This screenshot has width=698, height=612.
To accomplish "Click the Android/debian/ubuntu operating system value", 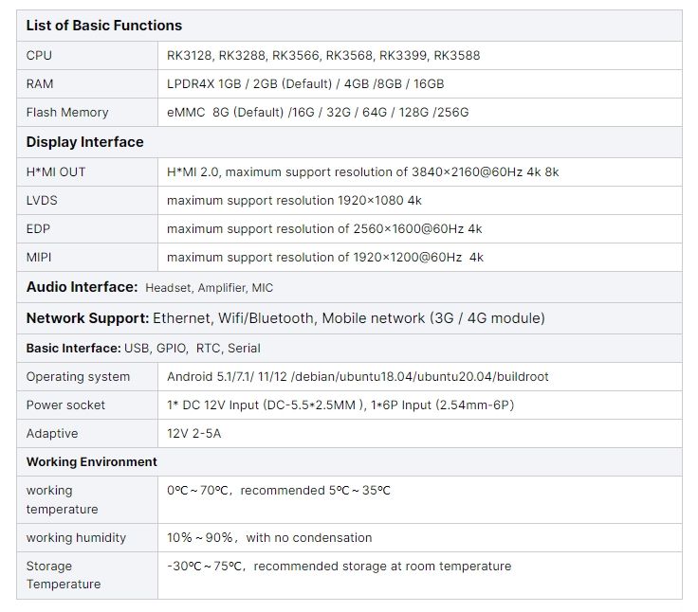I will (358, 376).
